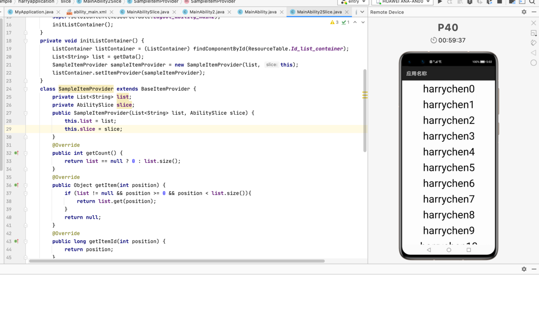Tap the phone's back navigation button
The image size is (539, 318).
(x=429, y=250)
